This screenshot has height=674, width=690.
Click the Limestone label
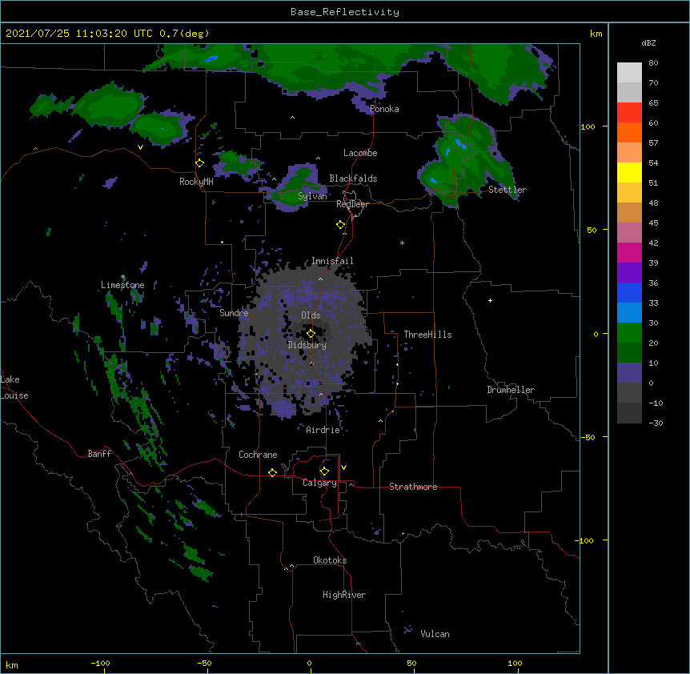click(122, 285)
